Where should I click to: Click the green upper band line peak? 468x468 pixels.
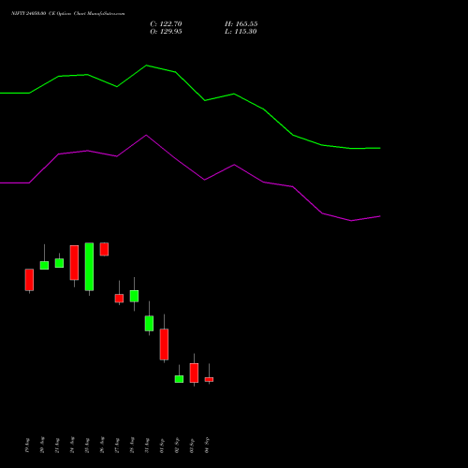coord(146,66)
